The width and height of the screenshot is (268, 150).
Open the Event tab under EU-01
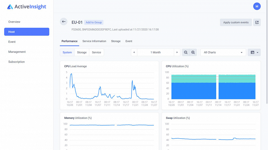click(129, 41)
